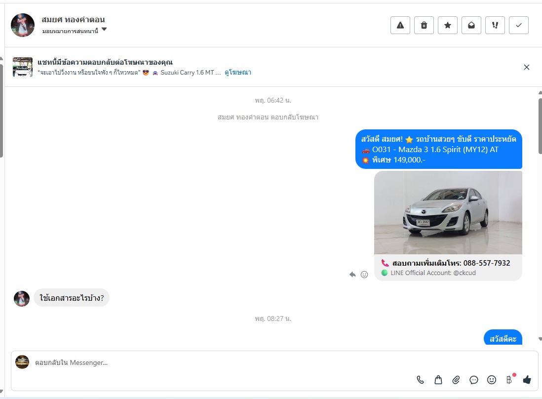The height and width of the screenshot is (399, 542).
Task: Open the Baht payment request icon
Action: click(509, 379)
